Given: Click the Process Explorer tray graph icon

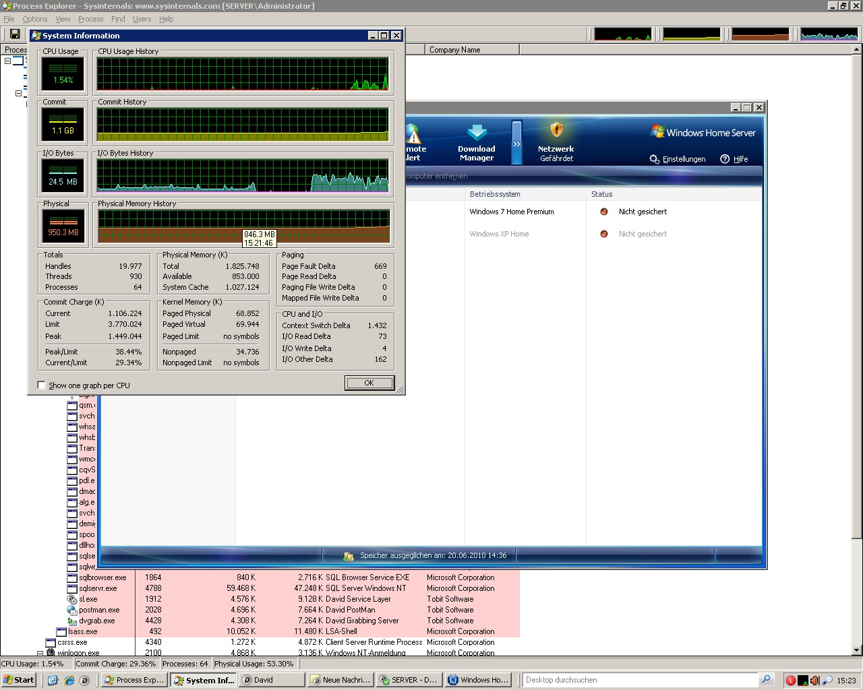Looking at the screenshot, I should pyautogui.click(x=803, y=681).
